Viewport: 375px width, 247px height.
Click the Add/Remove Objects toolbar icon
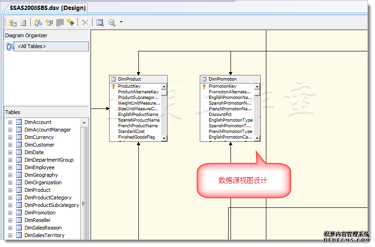pyautogui.click(x=13, y=22)
